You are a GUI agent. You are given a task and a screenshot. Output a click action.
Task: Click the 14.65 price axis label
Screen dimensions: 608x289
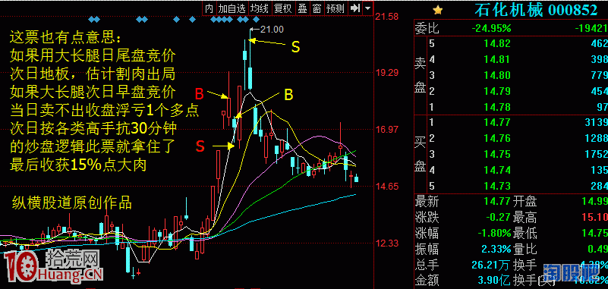tap(387, 187)
